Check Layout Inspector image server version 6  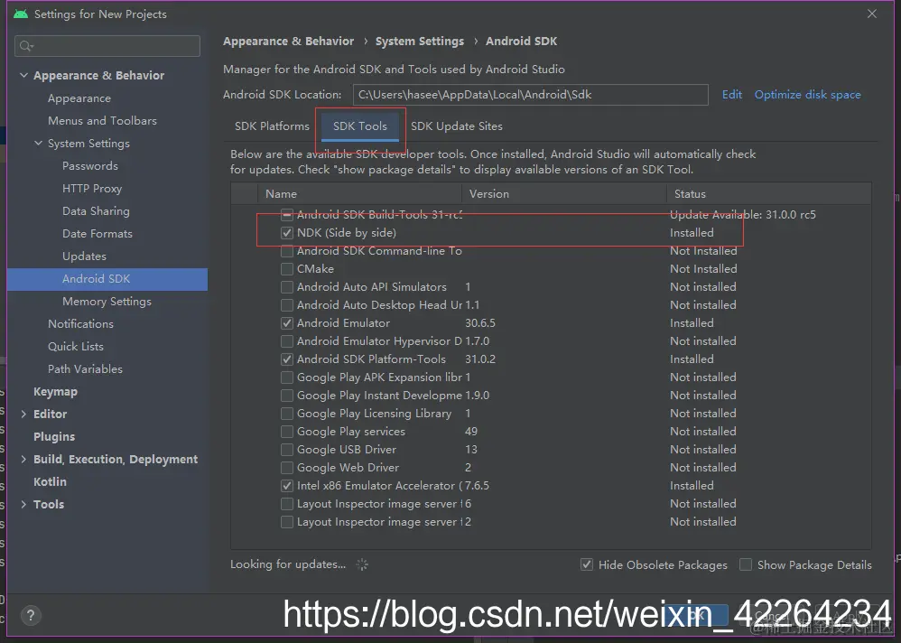point(287,504)
